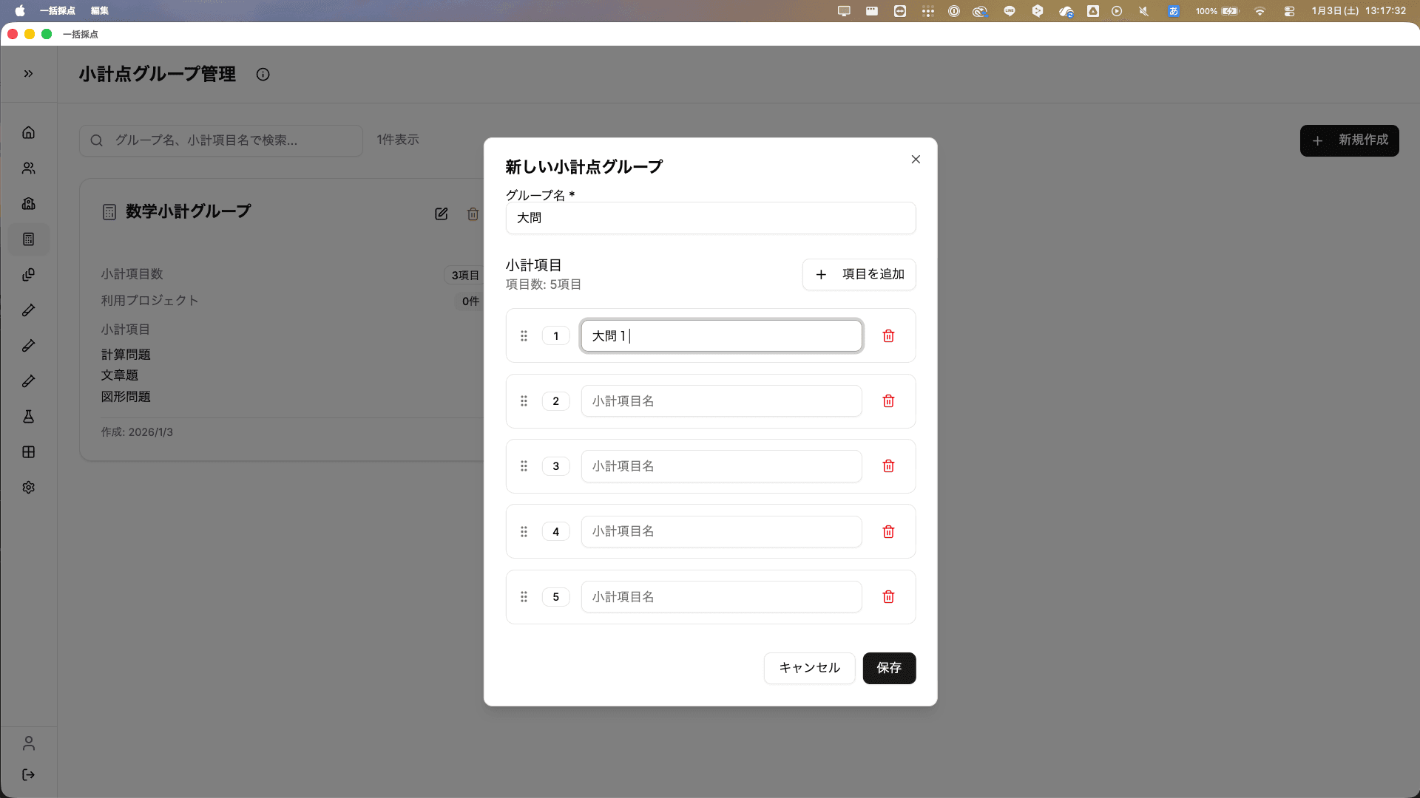1420x798 pixels.
Task: Click the group search field
Action: [220, 140]
